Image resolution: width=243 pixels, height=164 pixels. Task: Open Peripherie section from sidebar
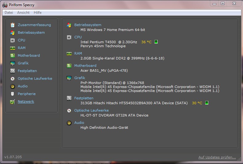point(27,94)
